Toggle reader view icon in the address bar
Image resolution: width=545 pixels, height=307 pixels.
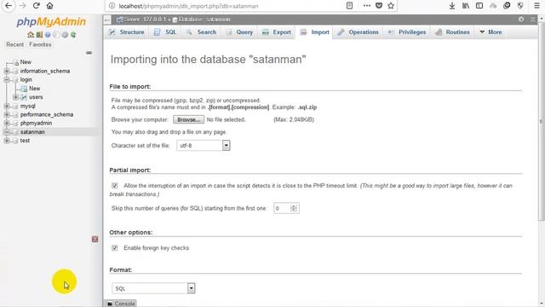pos(350,6)
